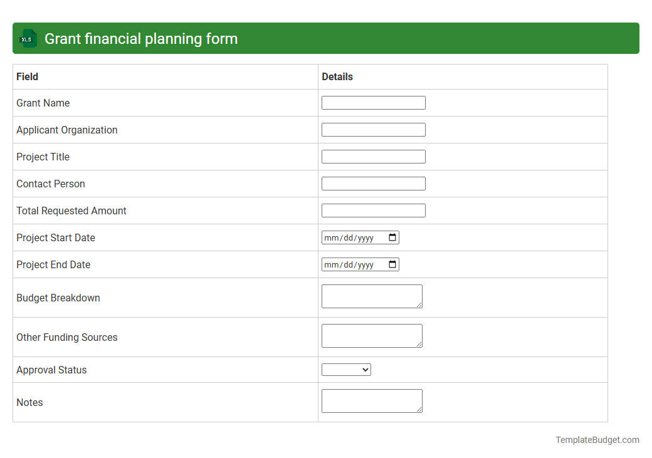This screenshot has height=458, width=652.
Task: Click the Notes text area
Action: (372, 400)
